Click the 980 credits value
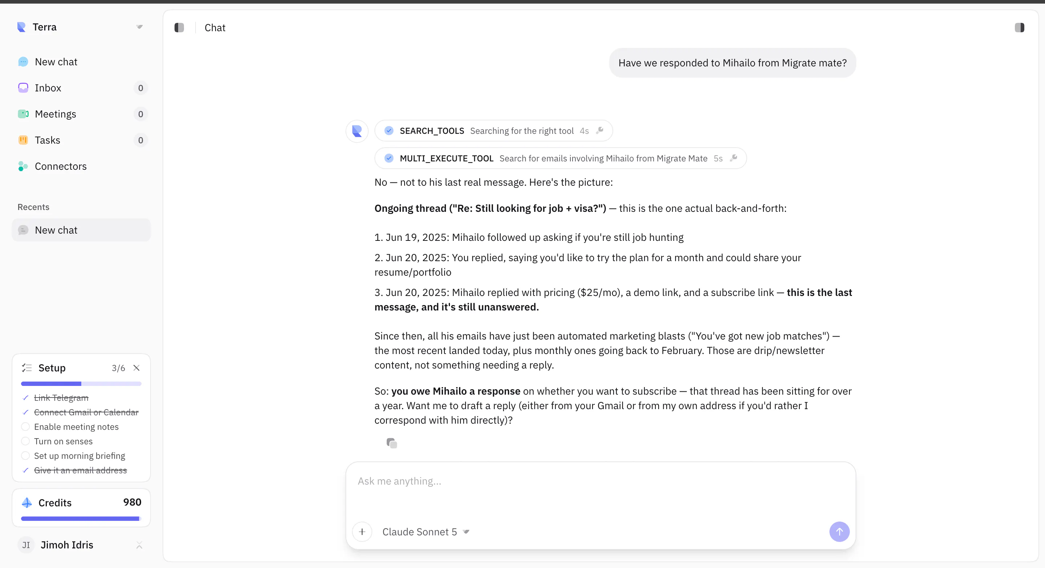1045x568 pixels. 132,502
